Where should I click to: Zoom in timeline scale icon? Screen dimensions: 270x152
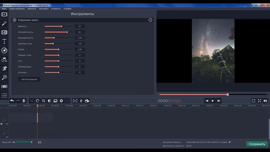pyautogui.click(x=39, y=142)
